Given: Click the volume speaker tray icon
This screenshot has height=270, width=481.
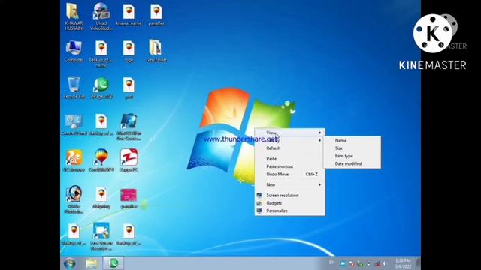Looking at the screenshot, I should (x=384, y=263).
